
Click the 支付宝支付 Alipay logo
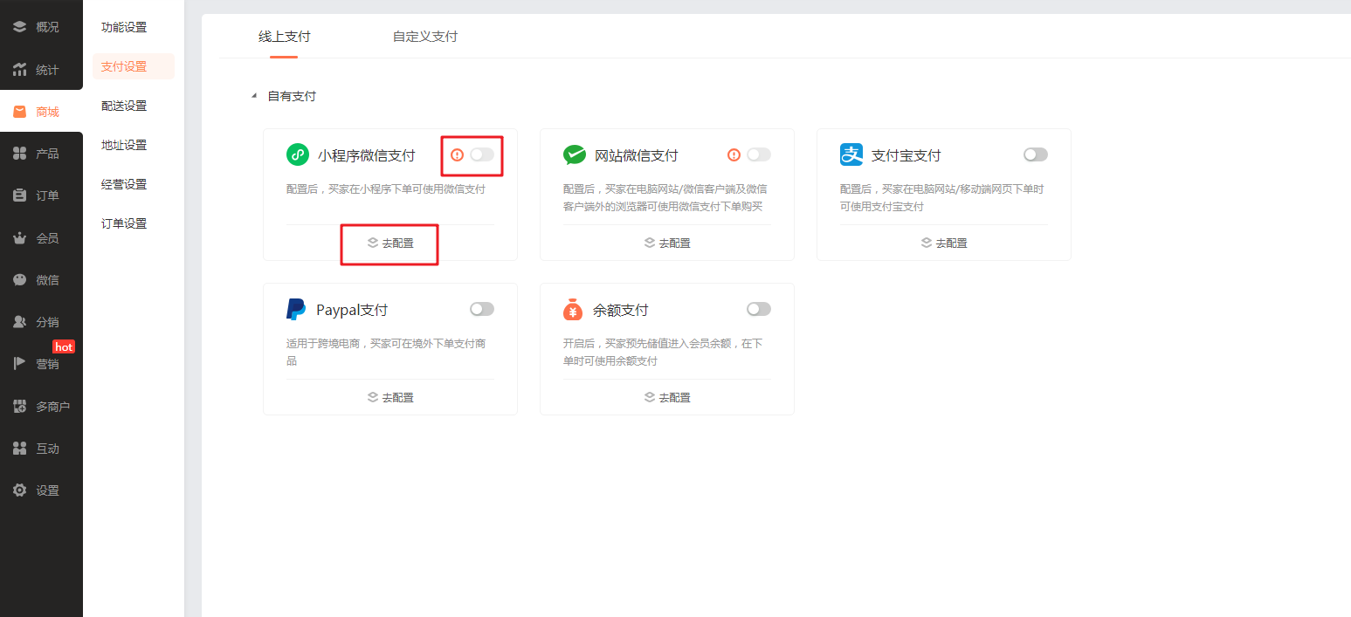[851, 154]
